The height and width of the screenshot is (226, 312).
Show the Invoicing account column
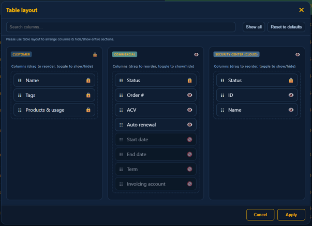189,184
